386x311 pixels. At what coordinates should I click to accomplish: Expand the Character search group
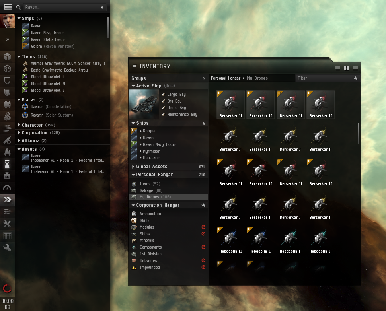tap(19, 125)
